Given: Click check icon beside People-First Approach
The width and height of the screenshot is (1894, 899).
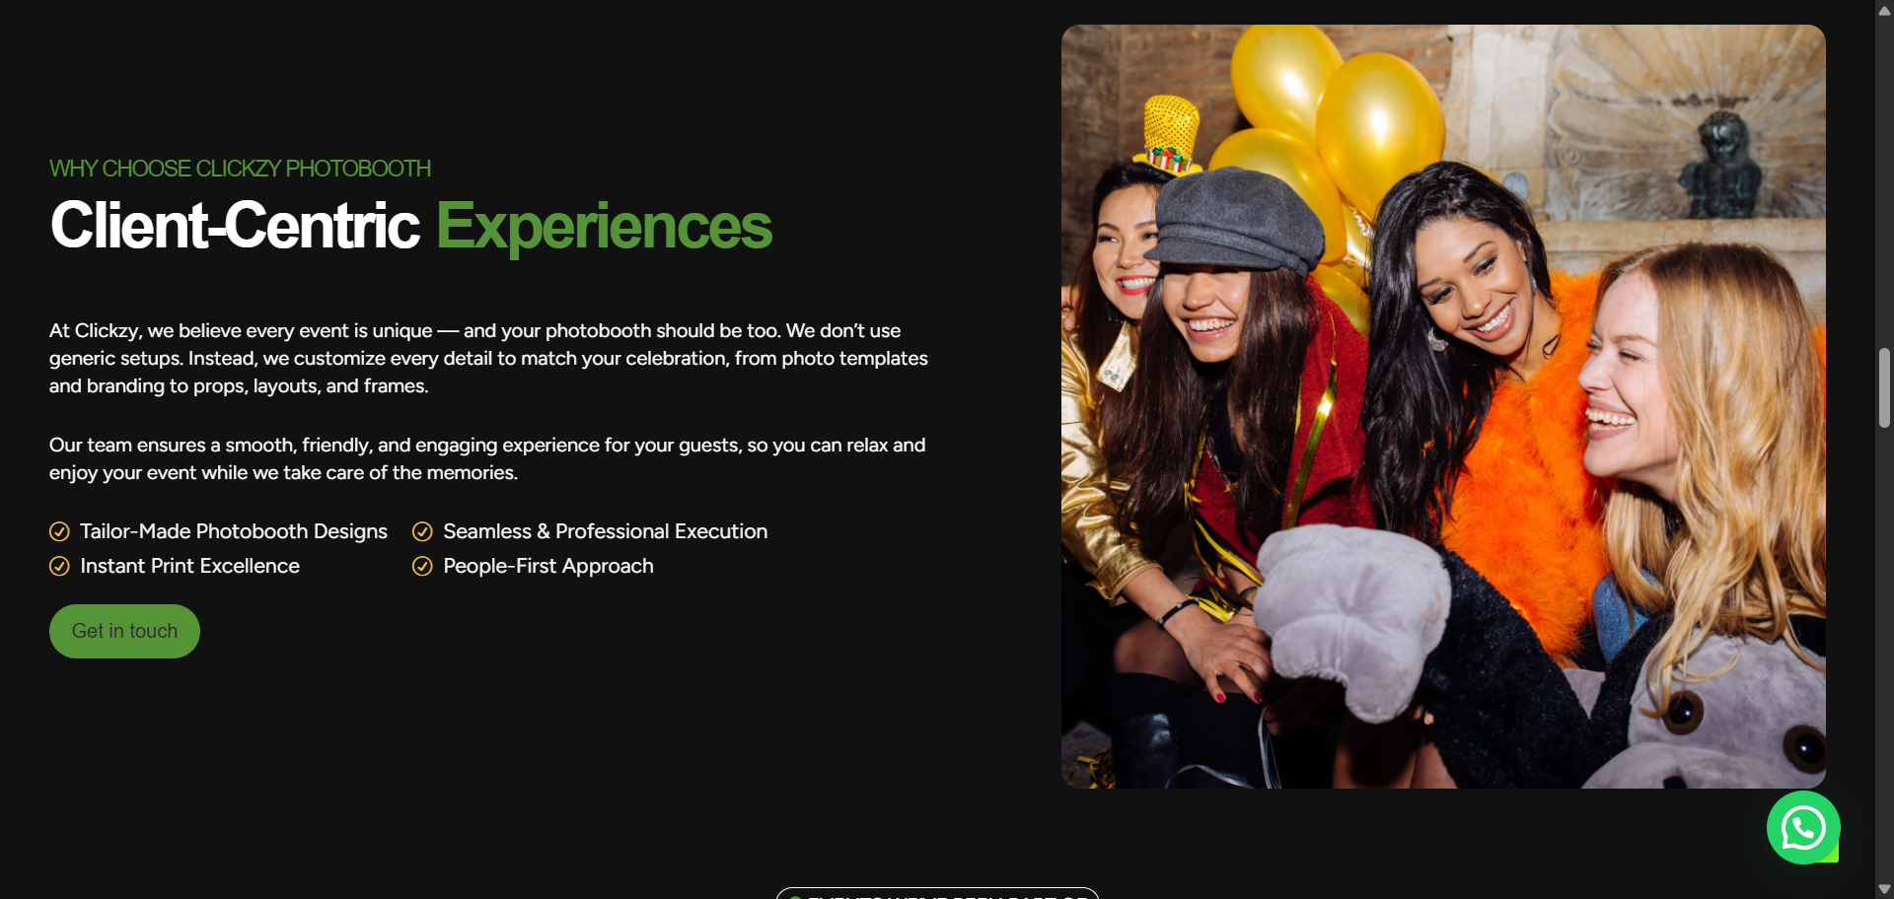Looking at the screenshot, I should tap(422, 567).
